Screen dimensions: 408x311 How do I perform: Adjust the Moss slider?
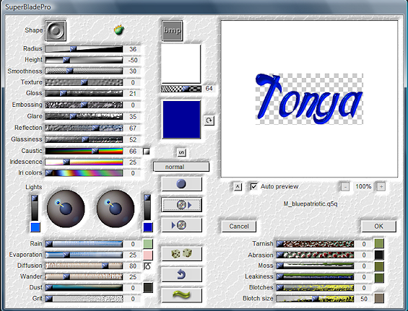pyautogui.click(x=315, y=266)
